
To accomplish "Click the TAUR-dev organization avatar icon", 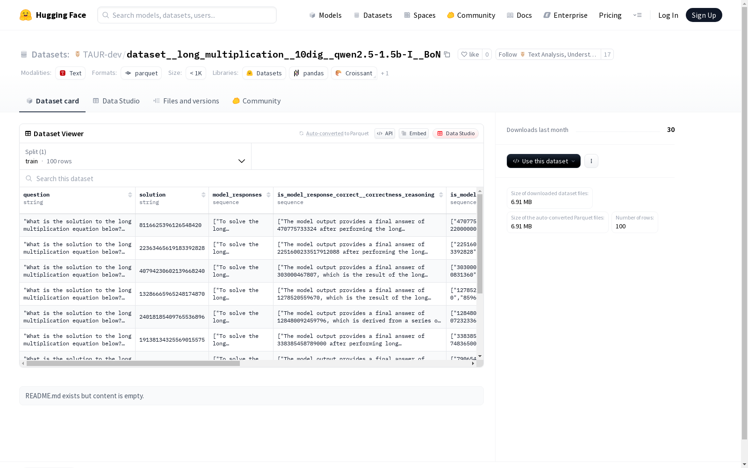I will (x=78, y=54).
